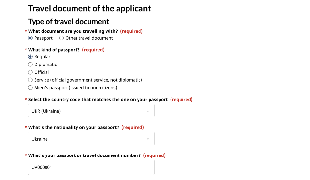
Task: Select Official passport radio button
Action: (x=30, y=72)
